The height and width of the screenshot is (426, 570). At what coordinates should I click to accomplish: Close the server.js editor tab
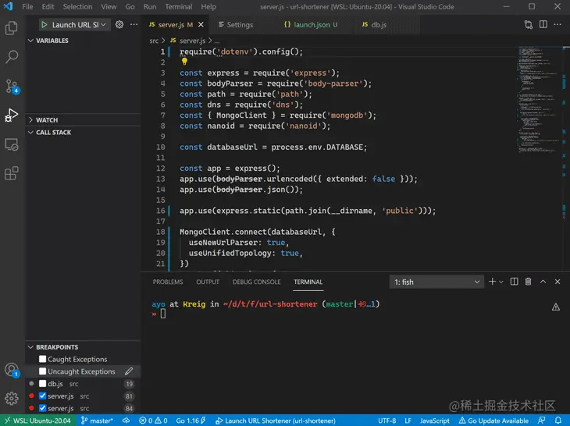pyautogui.click(x=201, y=24)
